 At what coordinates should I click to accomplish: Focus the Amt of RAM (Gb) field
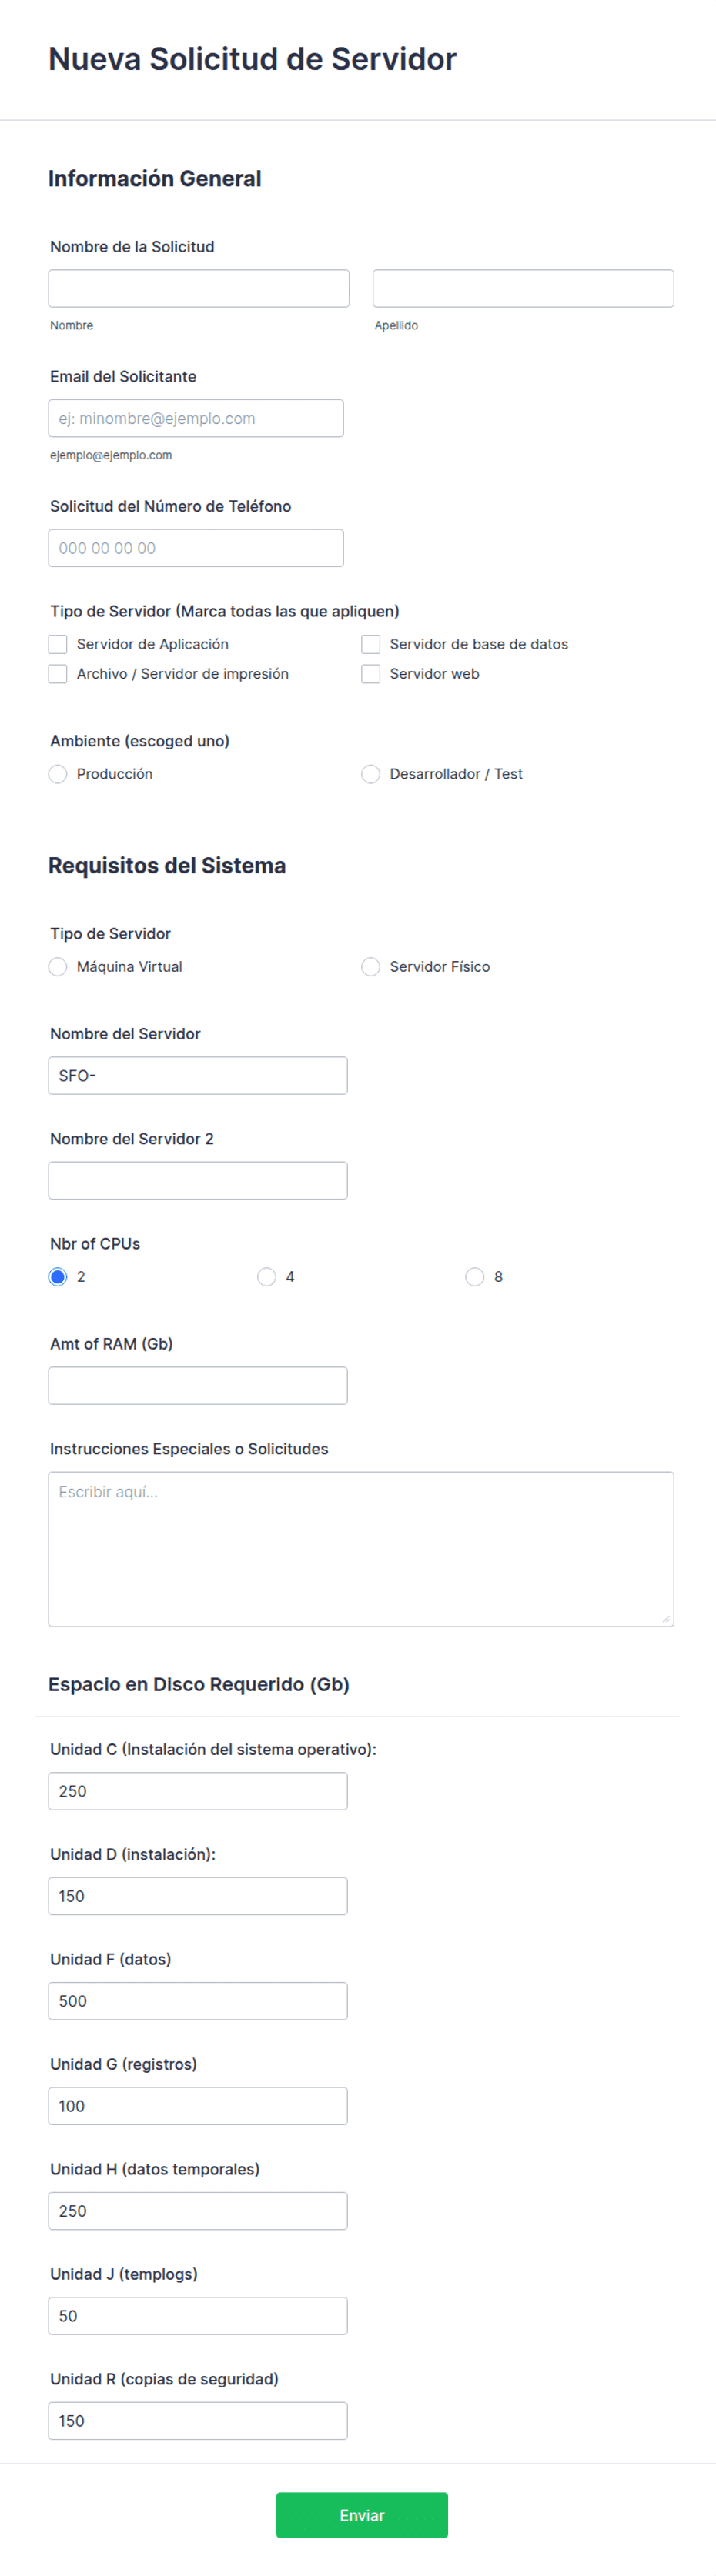[x=198, y=1386]
